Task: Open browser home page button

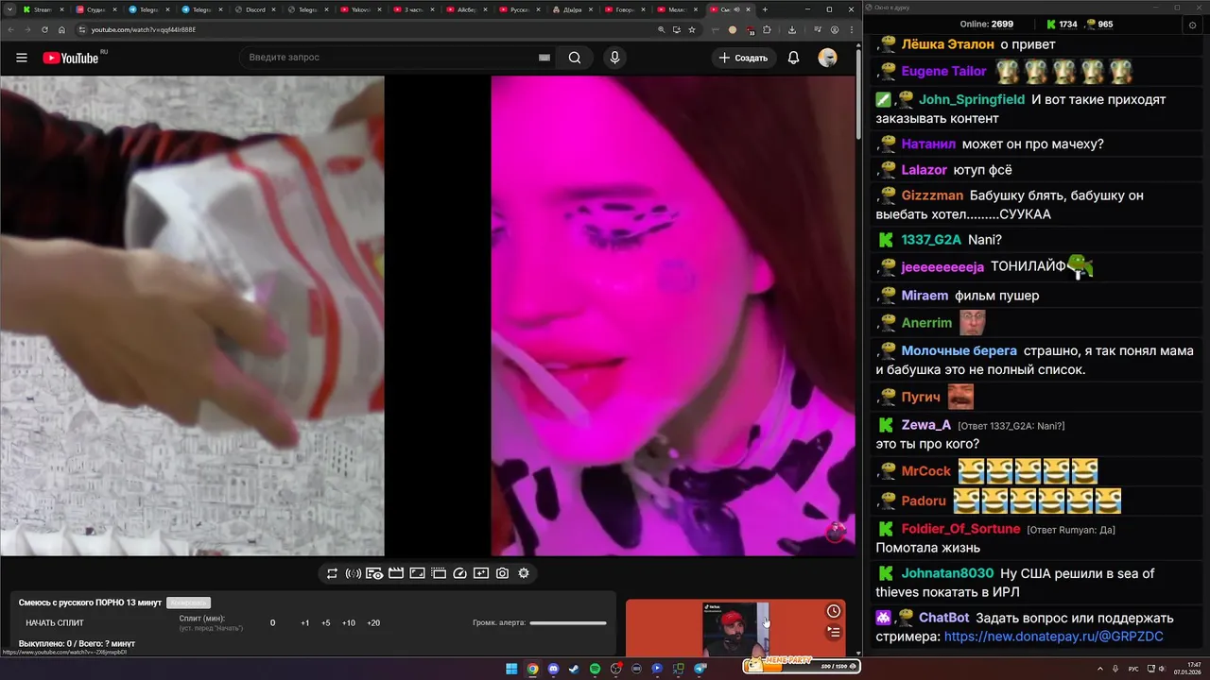Action: click(x=61, y=29)
